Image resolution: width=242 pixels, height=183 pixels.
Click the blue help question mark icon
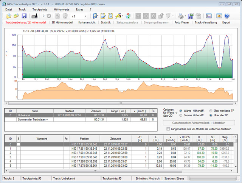(x=227, y=16)
